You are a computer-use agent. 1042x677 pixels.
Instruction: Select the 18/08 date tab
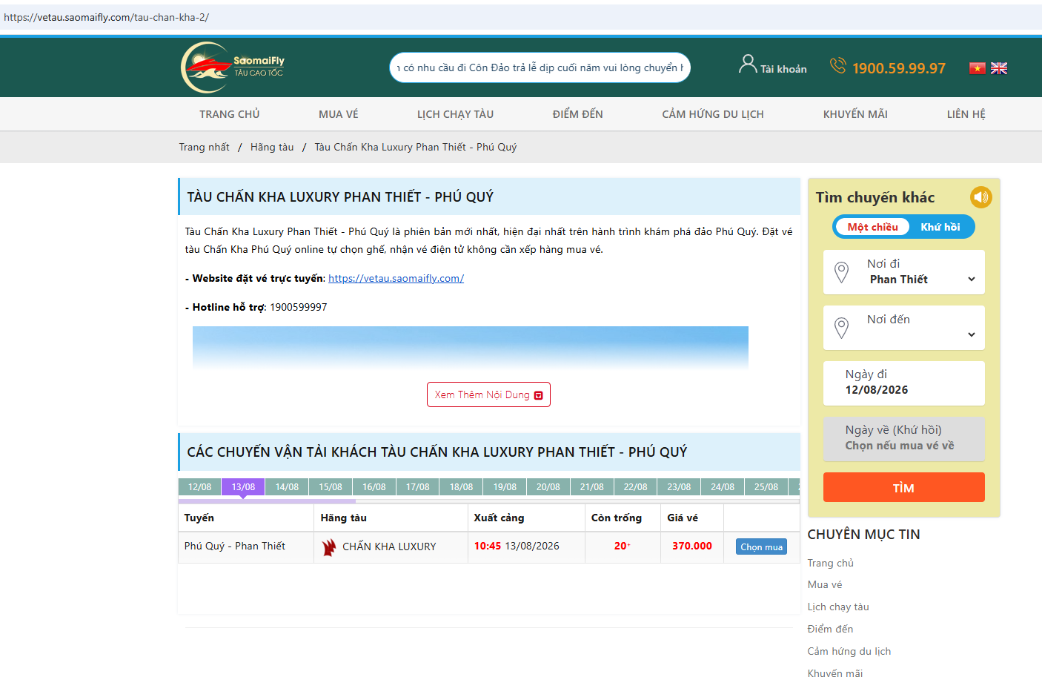pyautogui.click(x=461, y=487)
